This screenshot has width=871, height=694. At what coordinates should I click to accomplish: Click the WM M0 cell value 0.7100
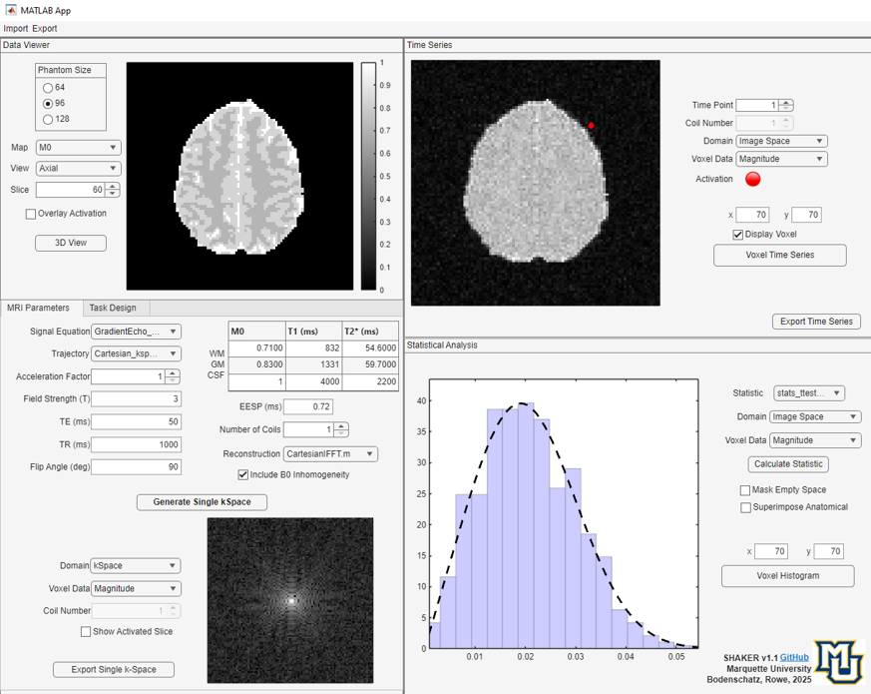tap(256, 348)
